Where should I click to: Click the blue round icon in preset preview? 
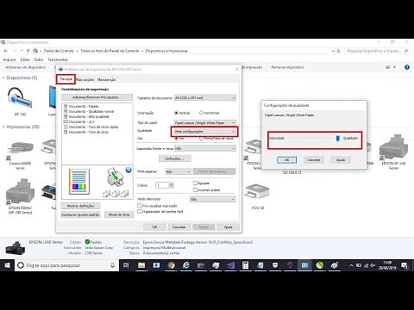click(129, 170)
